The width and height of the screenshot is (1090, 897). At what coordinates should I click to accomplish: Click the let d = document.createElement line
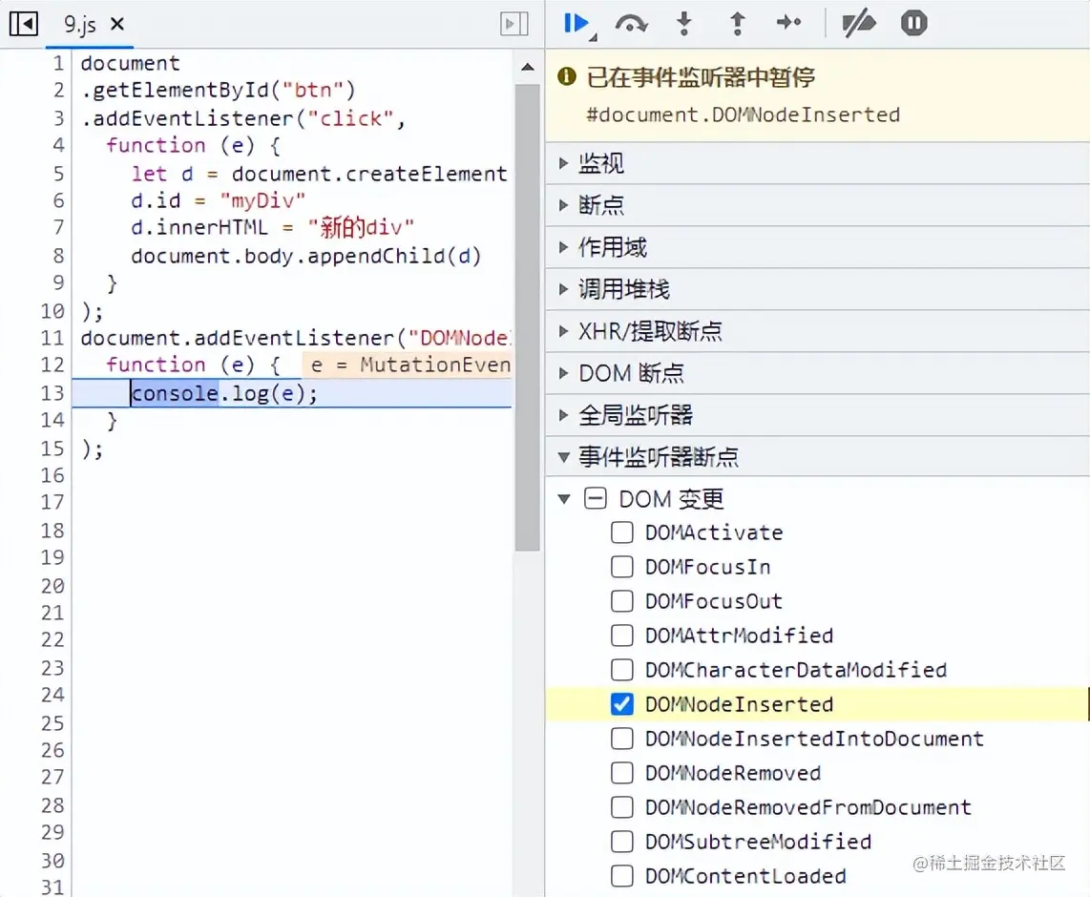coord(319,173)
